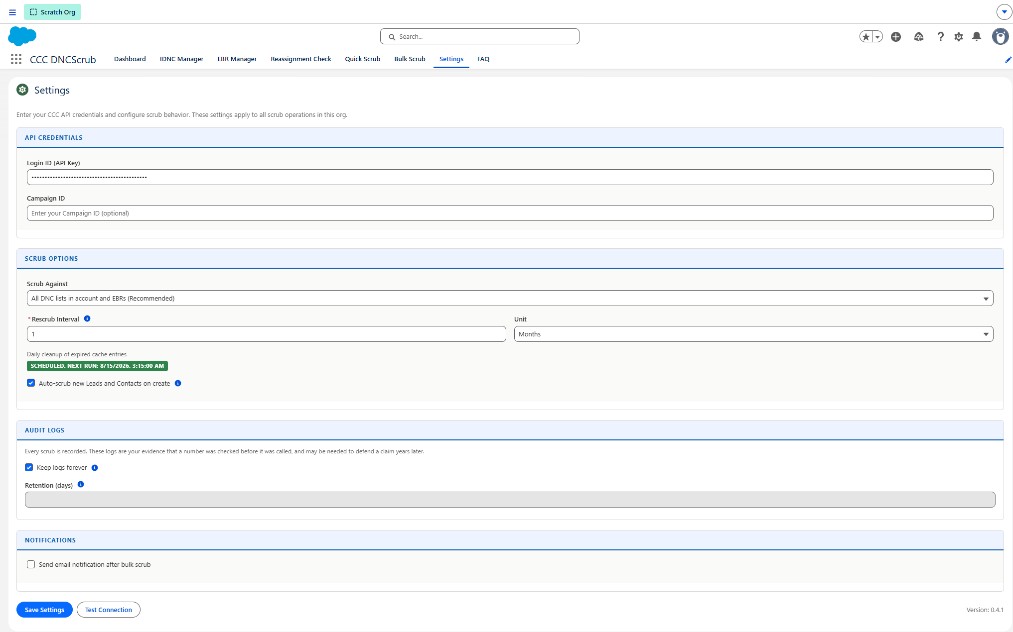Image resolution: width=1013 pixels, height=632 pixels.
Task: Focus the global Search field
Action: [x=480, y=36]
